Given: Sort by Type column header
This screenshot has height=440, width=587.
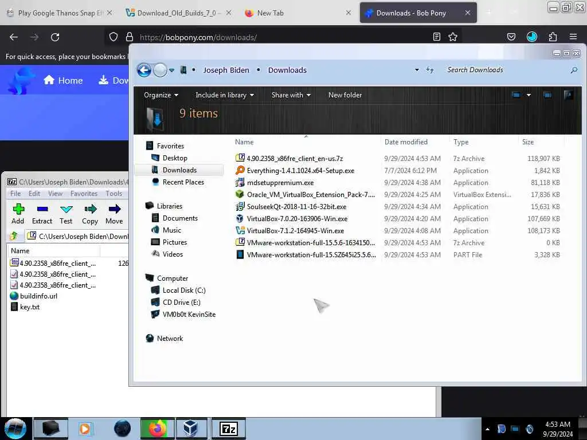Looking at the screenshot, I should click(461, 142).
